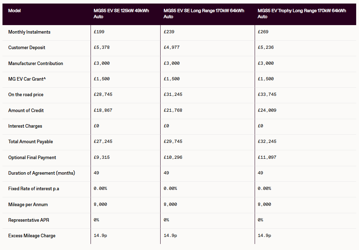Click the Excess Mileage Charge row label
Image resolution: width=359 pixels, height=250 pixels.
click(x=32, y=236)
